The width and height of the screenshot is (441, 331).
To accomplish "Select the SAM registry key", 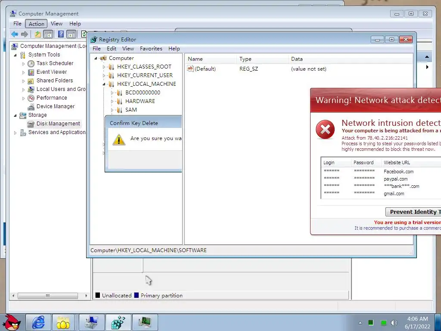I will pos(131,110).
